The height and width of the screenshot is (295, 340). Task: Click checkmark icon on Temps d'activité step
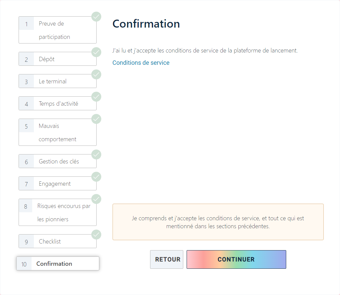point(96,97)
